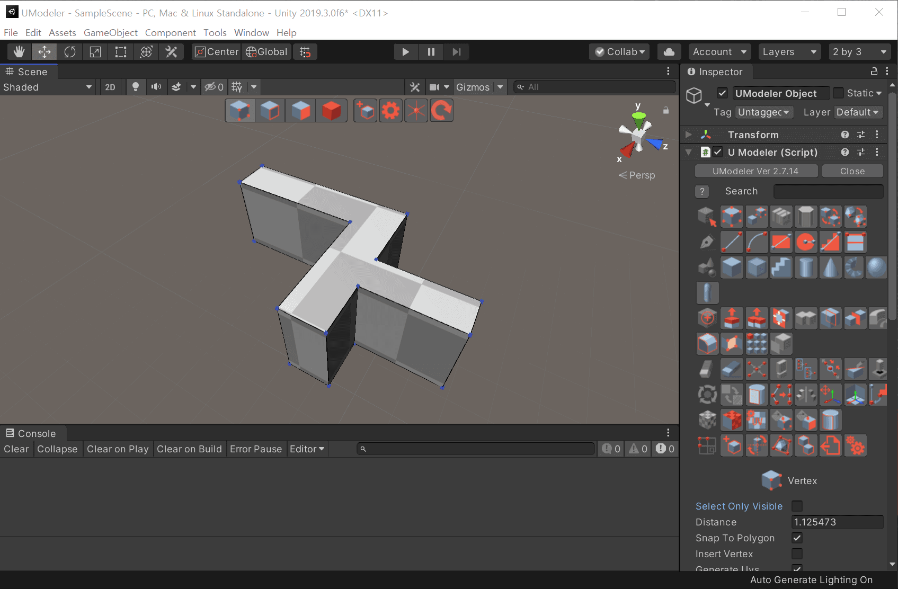Click the UModeler Close button
Screen dimensions: 898x589
pos(852,171)
